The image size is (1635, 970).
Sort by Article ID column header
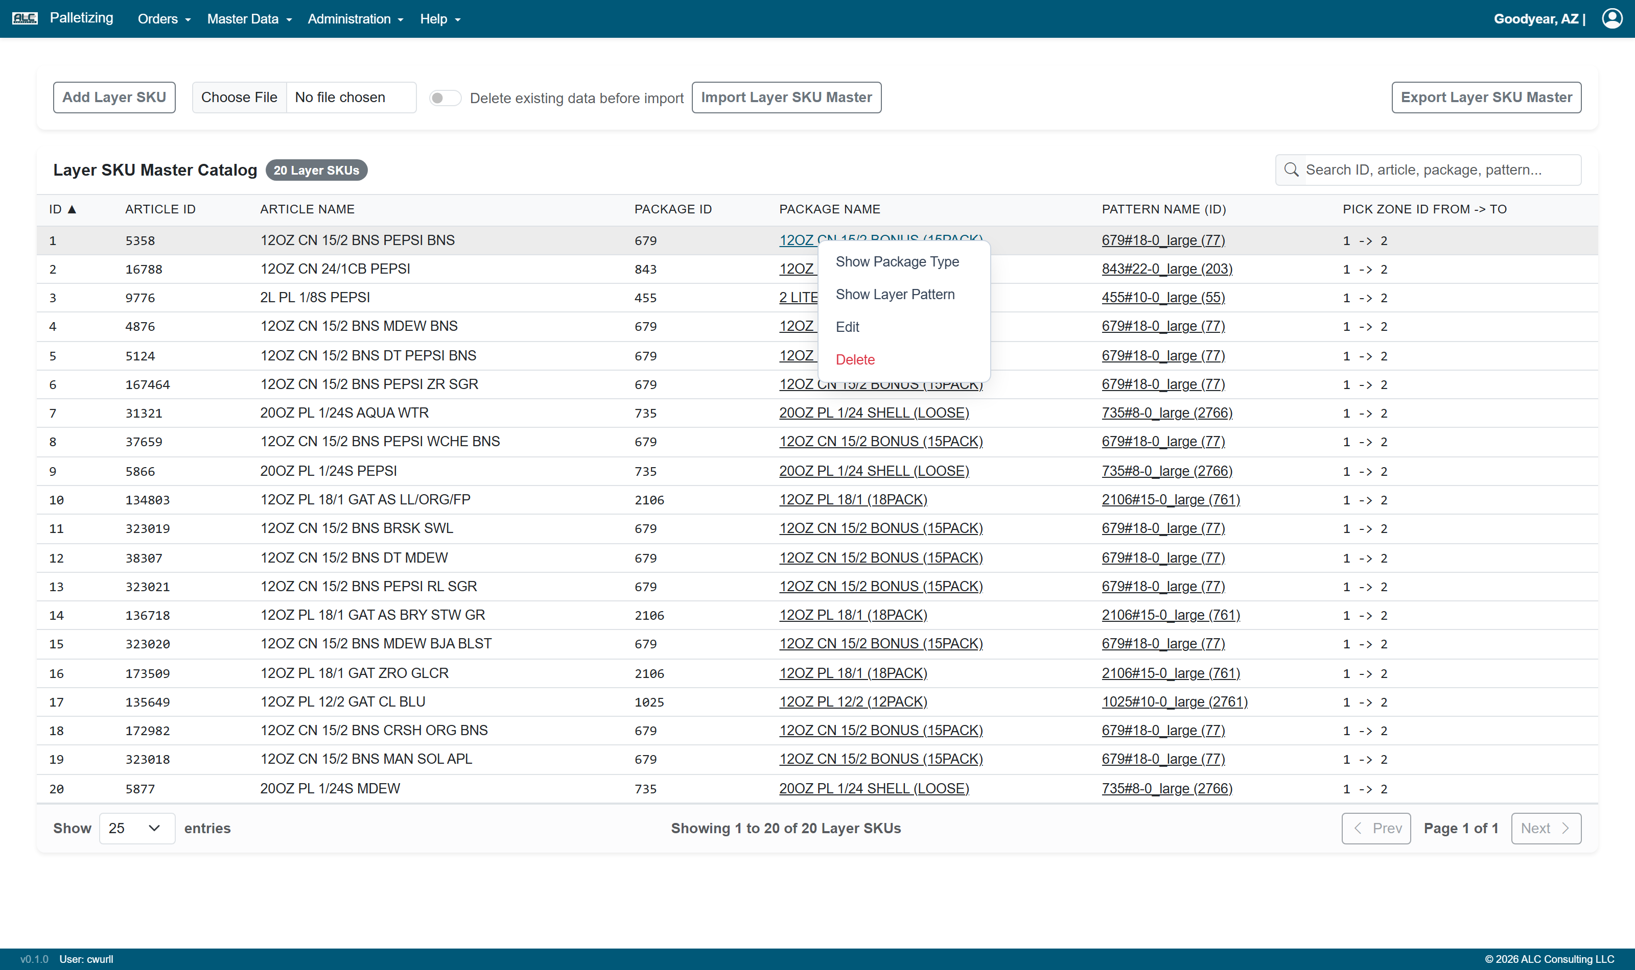tap(160, 209)
